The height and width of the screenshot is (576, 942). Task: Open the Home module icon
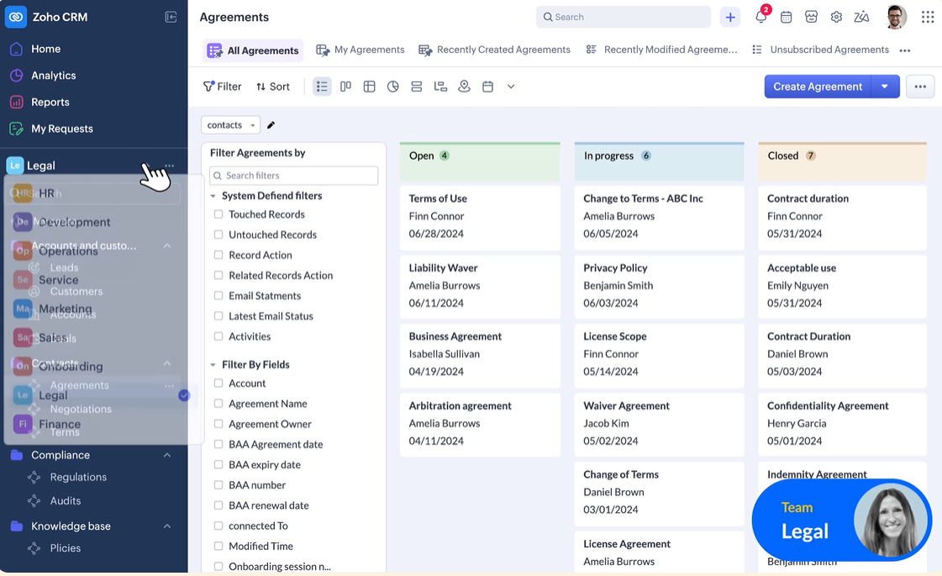pyautogui.click(x=16, y=49)
